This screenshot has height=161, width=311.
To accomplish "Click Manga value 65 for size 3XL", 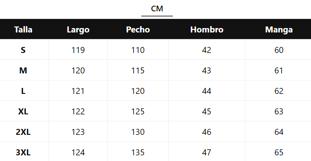I will [x=279, y=152].
